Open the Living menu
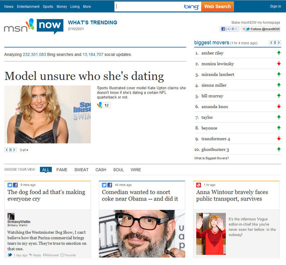286x265 pixels. pyautogui.click(x=75, y=6)
